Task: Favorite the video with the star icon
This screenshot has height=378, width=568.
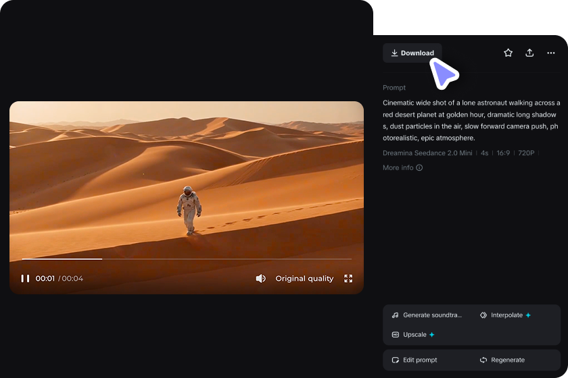Action: pyautogui.click(x=508, y=53)
